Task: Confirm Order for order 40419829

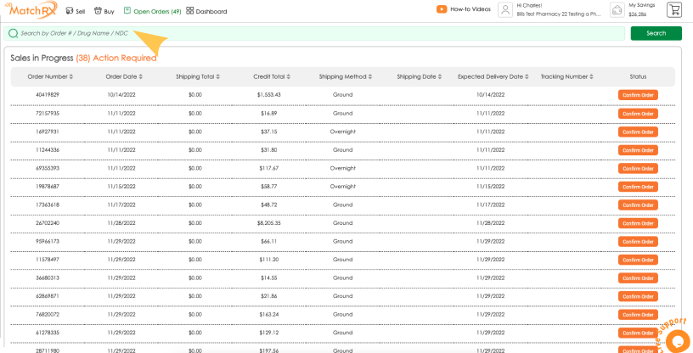Action: tap(638, 95)
